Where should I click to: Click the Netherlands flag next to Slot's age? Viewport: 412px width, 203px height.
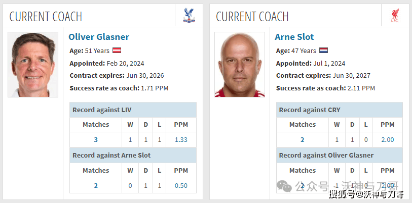[x=323, y=50]
